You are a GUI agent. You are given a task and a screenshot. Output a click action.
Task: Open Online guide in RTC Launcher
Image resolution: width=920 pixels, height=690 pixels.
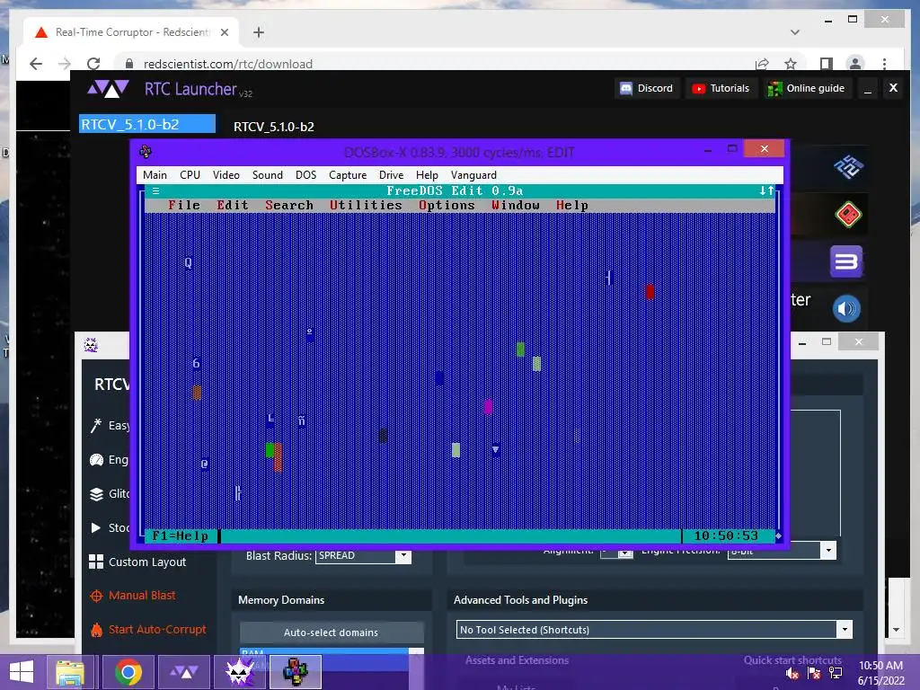(807, 89)
